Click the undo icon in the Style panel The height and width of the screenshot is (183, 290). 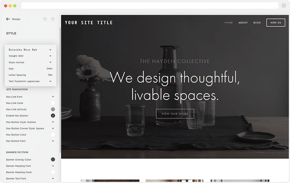(45, 19)
